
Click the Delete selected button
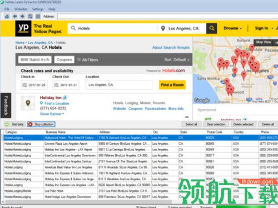pyautogui.click(x=243, y=124)
